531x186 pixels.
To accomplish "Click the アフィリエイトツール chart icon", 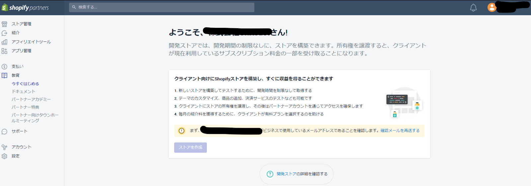I will pos(4,42).
